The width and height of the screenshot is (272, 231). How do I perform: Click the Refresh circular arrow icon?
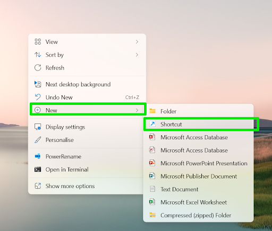coord(38,68)
